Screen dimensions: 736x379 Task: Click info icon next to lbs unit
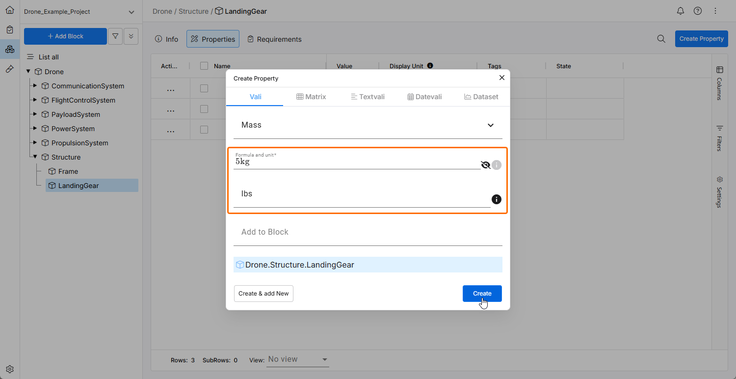pyautogui.click(x=497, y=199)
